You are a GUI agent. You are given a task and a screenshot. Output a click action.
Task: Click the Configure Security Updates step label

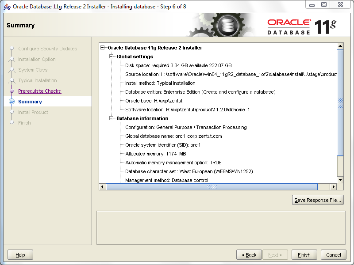pyautogui.click(x=48, y=49)
